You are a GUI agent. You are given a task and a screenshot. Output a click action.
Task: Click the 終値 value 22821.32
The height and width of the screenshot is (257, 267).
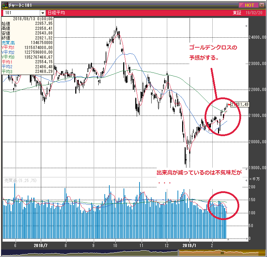point(44,38)
